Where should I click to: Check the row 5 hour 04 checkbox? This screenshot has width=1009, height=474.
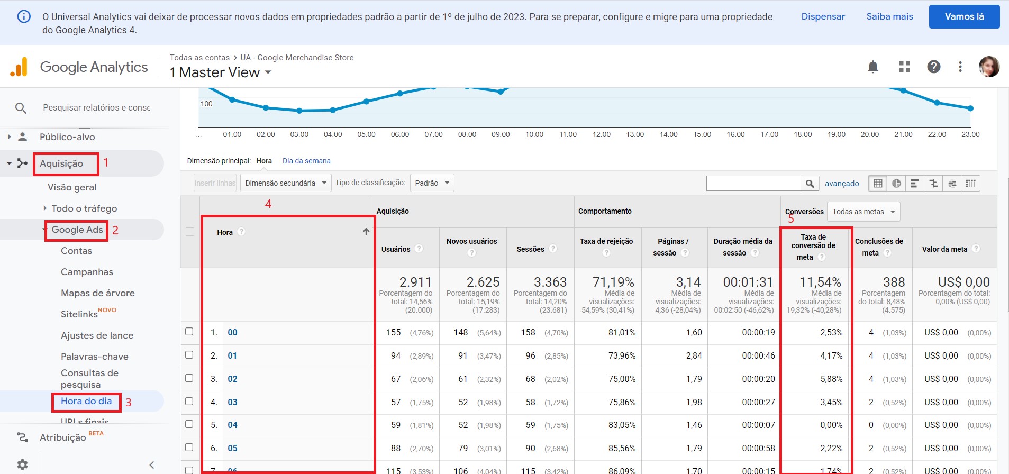(x=189, y=424)
